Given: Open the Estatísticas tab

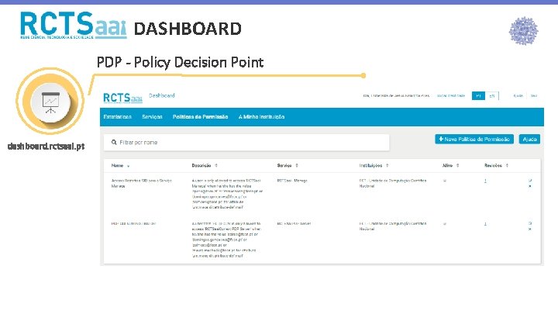Looking at the screenshot, I should (118, 117).
